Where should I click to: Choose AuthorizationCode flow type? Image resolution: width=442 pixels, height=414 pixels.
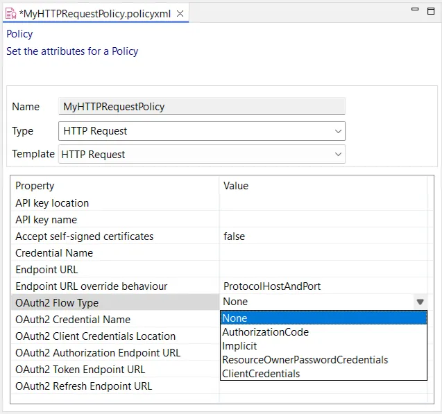(323, 332)
